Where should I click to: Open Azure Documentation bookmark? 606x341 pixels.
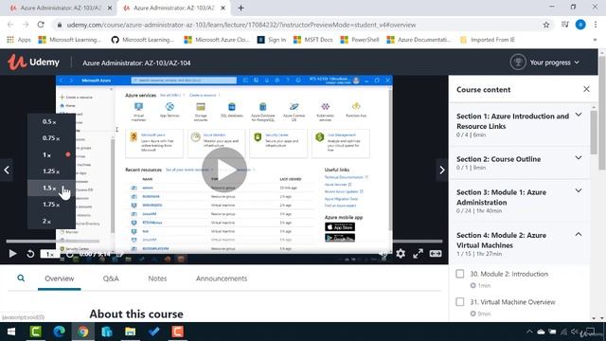419,40
